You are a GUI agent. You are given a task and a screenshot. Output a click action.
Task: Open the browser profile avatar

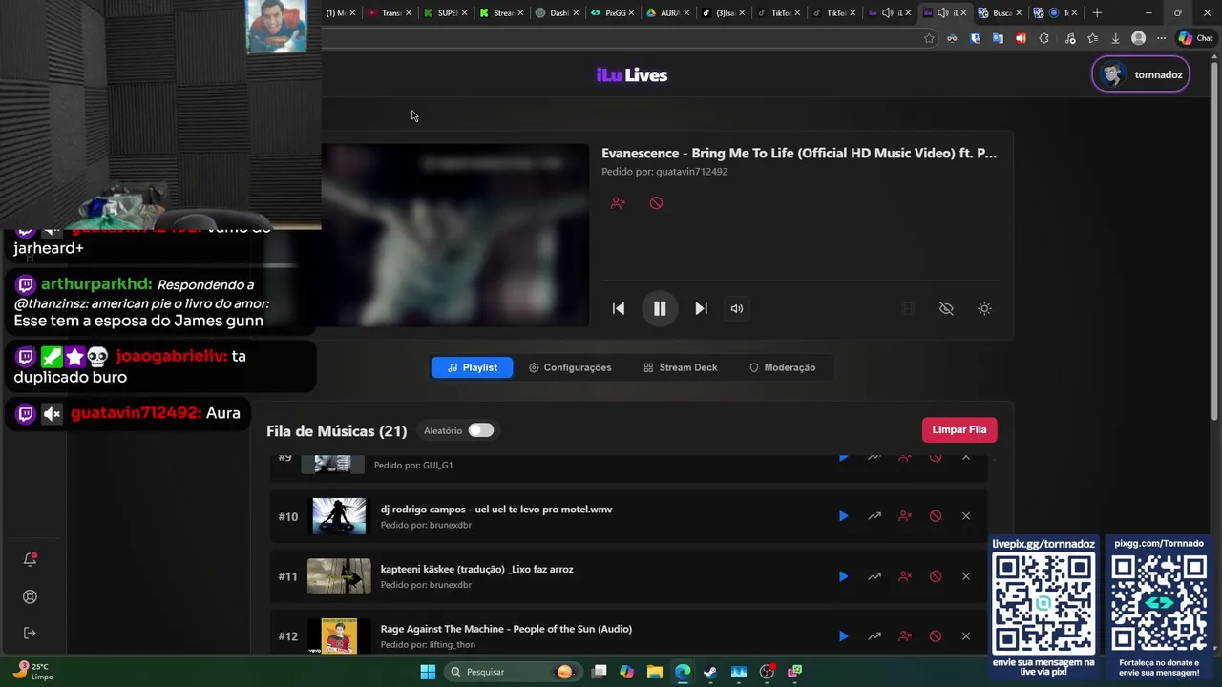[x=1138, y=38]
